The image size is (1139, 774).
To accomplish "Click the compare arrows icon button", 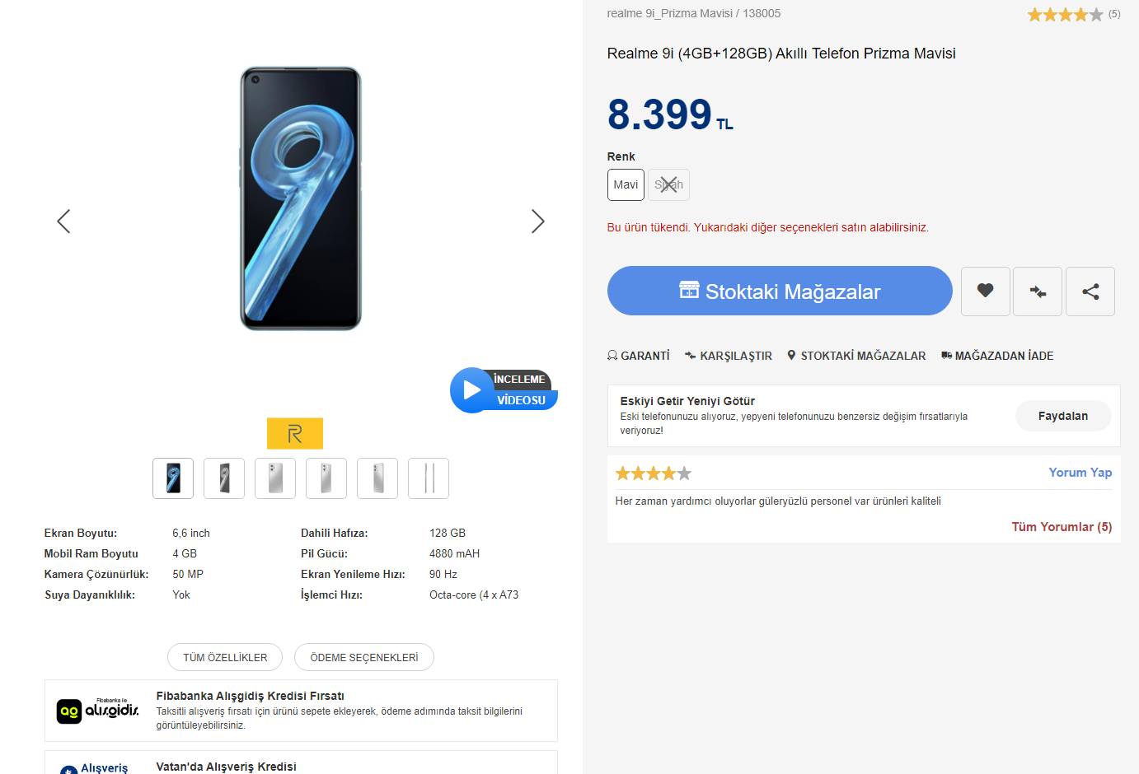I will tap(1038, 291).
